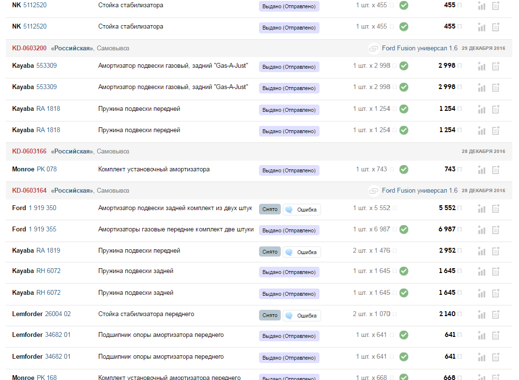
Task: Open price chart icon for Ford 1 919 350
Action: [482, 209]
